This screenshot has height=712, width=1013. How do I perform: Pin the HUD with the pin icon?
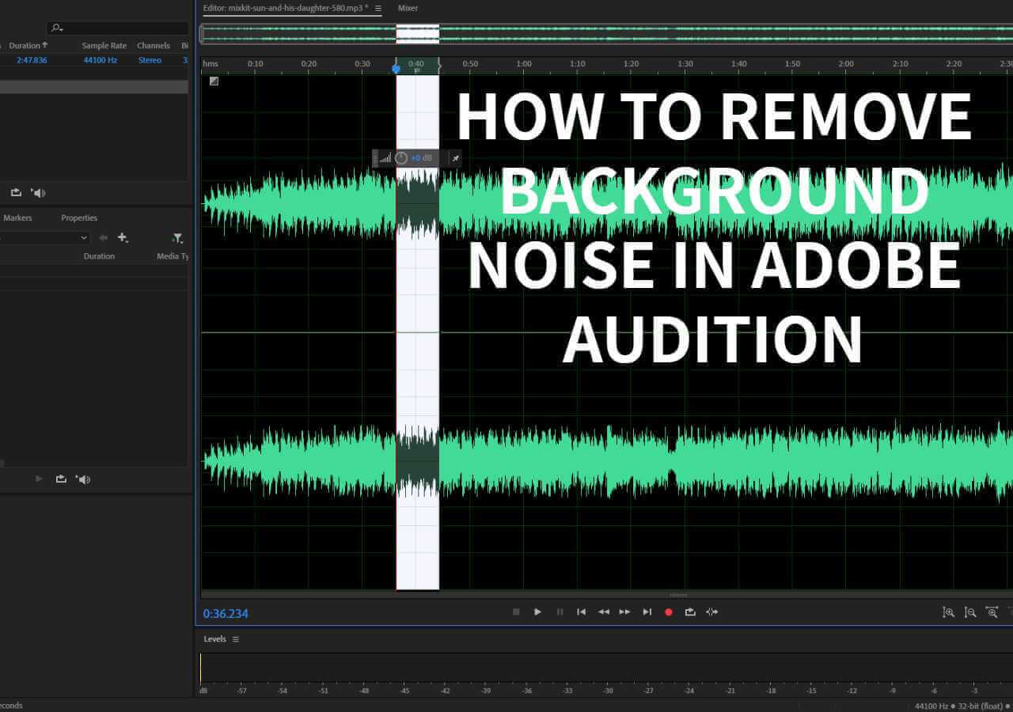click(x=455, y=158)
